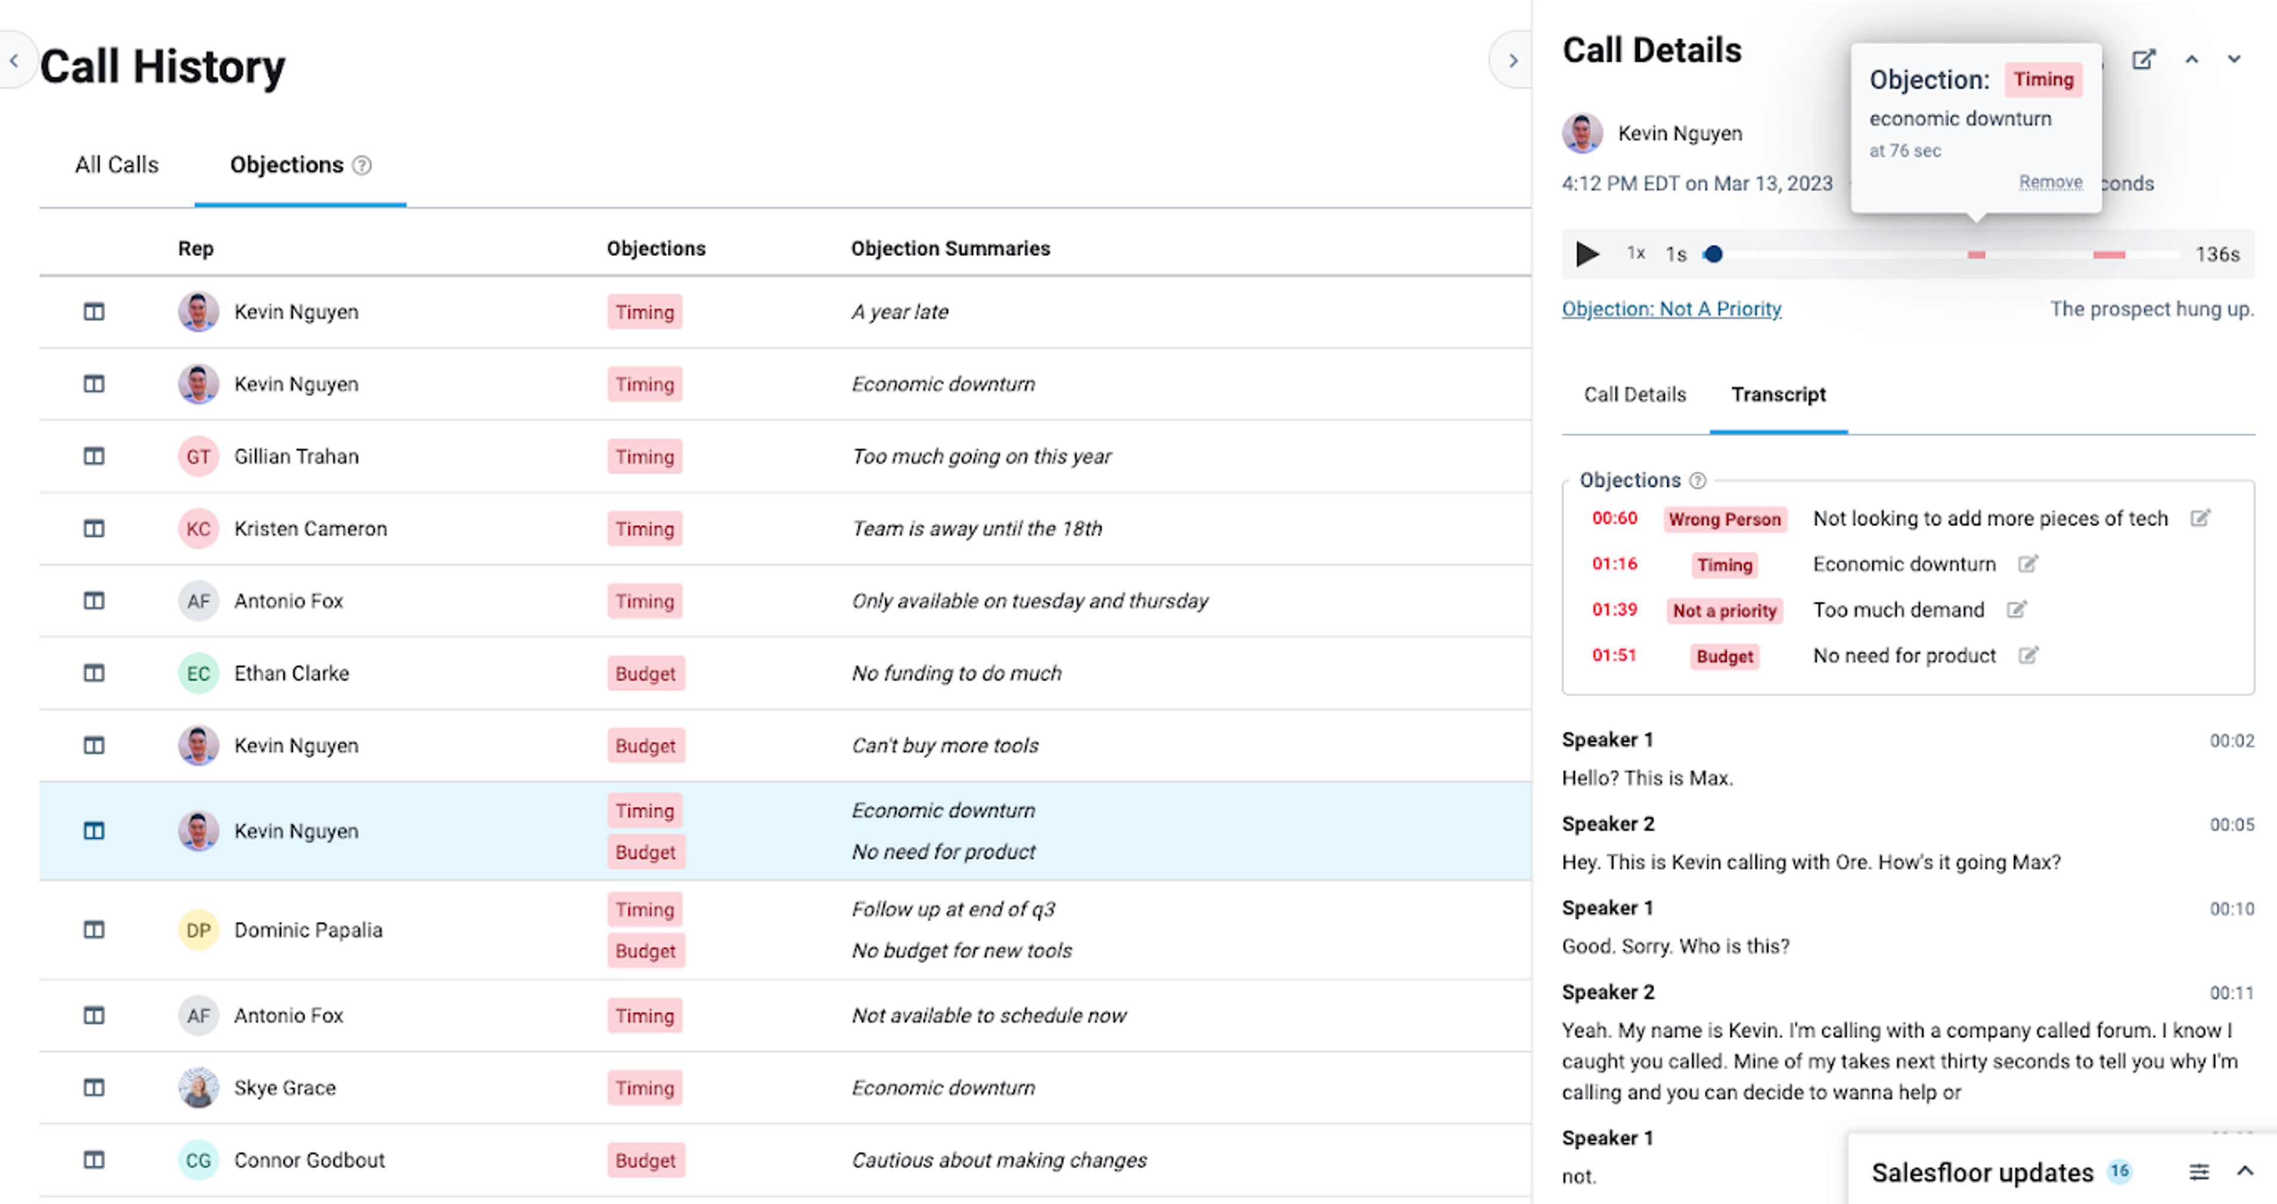Screen dimensions: 2277x1204
Task: Open call details in new window icon
Action: (x=2144, y=60)
